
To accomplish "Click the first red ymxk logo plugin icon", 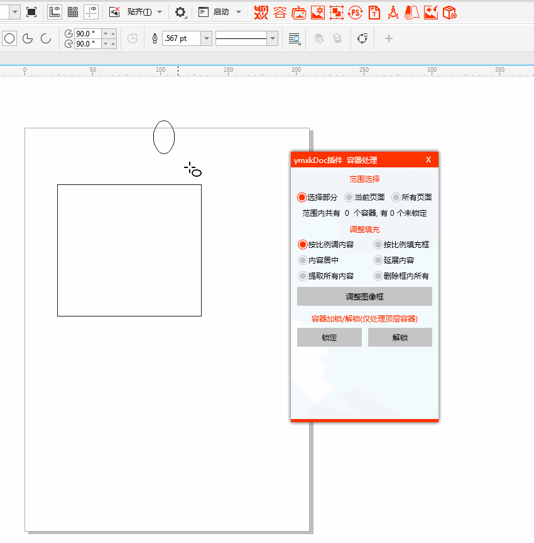I will tap(261, 13).
